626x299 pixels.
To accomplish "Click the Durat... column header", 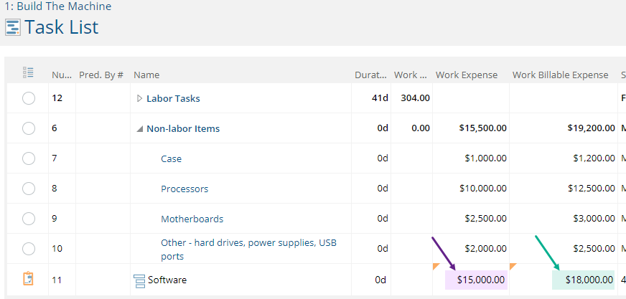I will tap(371, 75).
